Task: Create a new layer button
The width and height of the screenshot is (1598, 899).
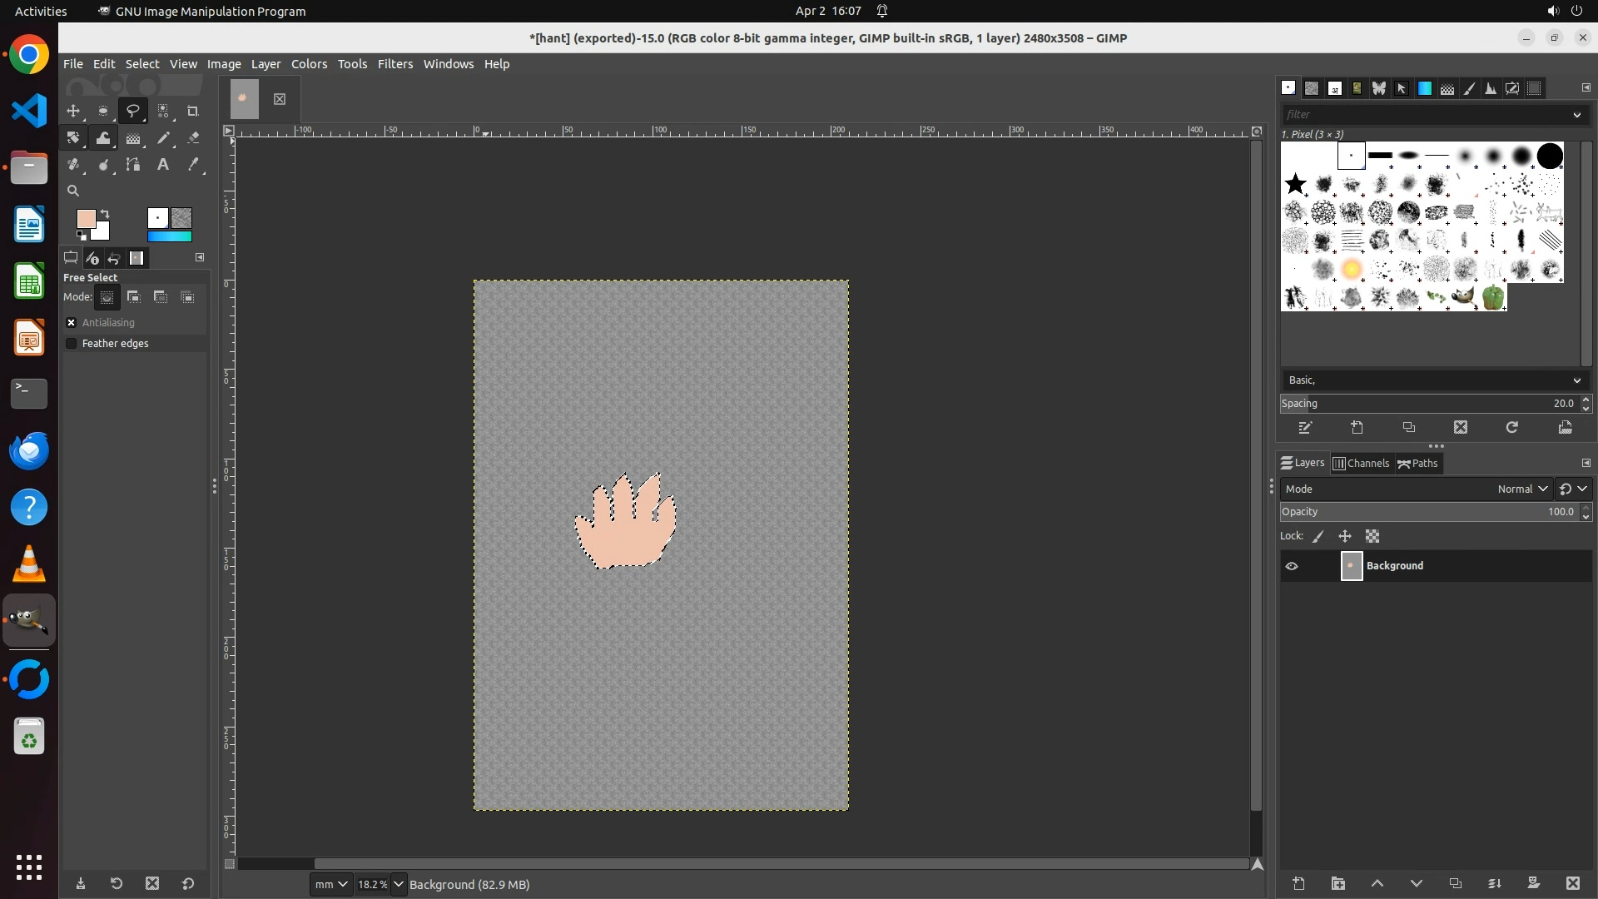Action: (1298, 883)
